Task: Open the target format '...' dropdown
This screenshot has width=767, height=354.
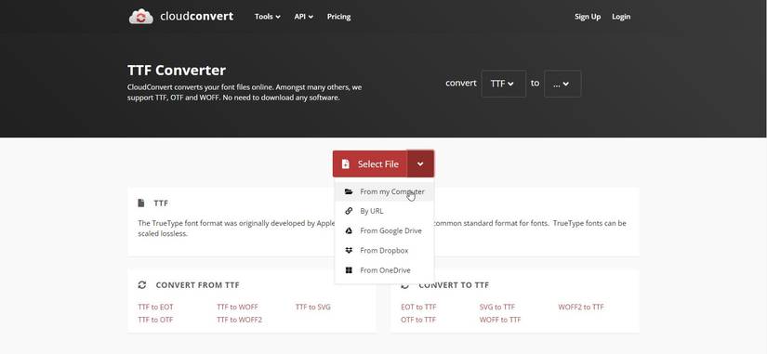Action: tap(562, 84)
